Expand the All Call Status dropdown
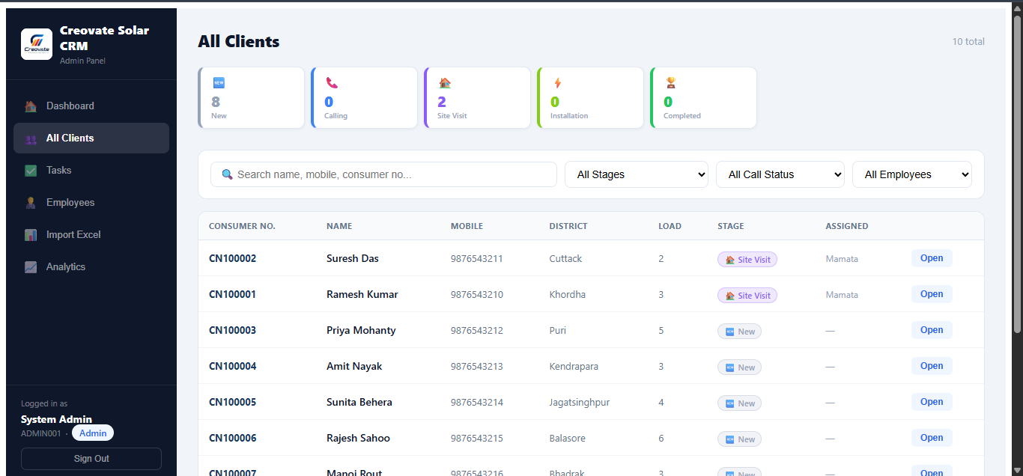This screenshot has height=476, width=1023. pos(780,174)
